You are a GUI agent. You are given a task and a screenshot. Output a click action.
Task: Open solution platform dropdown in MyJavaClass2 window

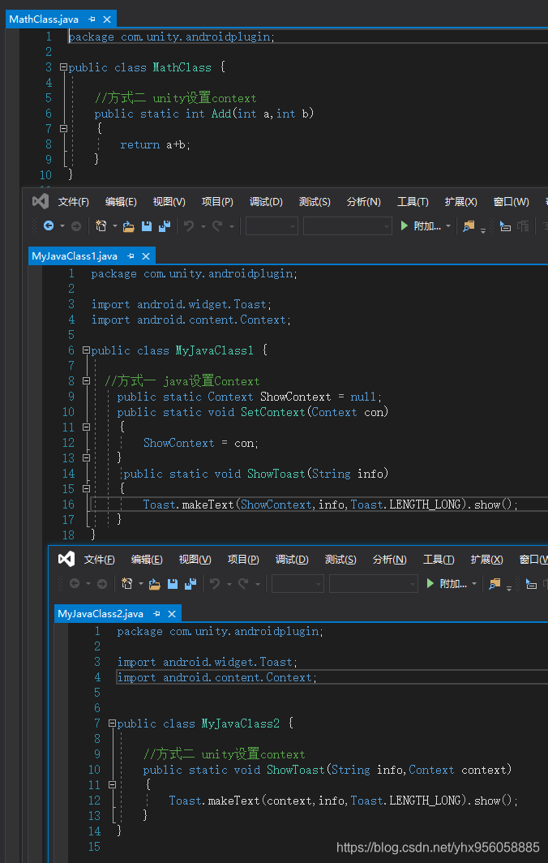point(373,583)
